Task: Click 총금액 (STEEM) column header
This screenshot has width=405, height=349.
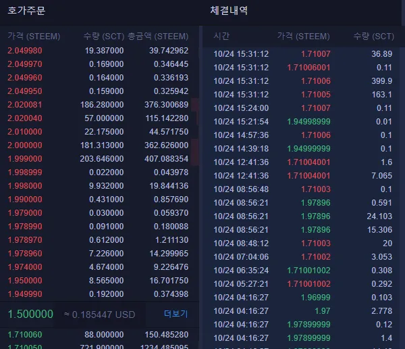Action: (158, 37)
